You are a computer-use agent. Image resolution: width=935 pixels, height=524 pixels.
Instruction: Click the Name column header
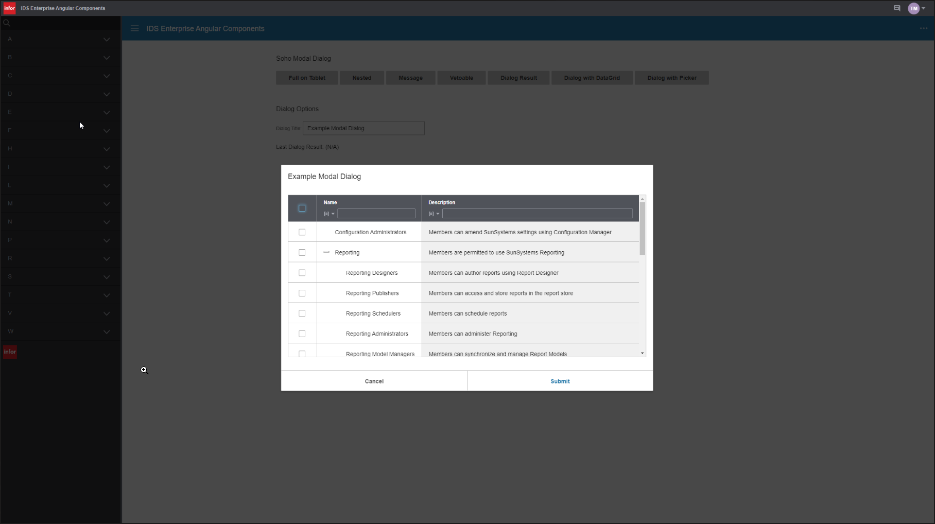point(331,202)
